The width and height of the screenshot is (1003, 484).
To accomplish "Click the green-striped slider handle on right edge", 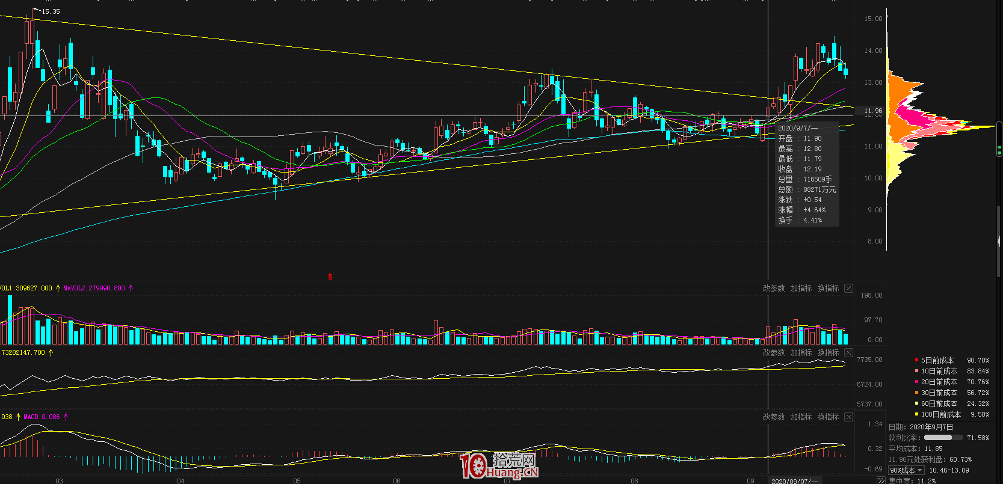I will click(x=1000, y=139).
